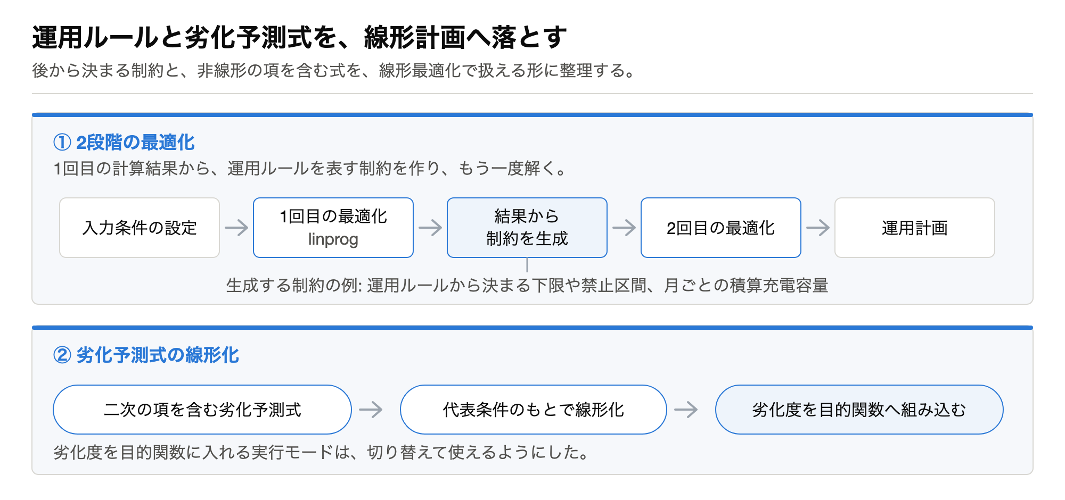This screenshot has width=1065, height=500.
Task: Select the 二次の項を含む劣化予測式 pill
Action: coord(202,410)
